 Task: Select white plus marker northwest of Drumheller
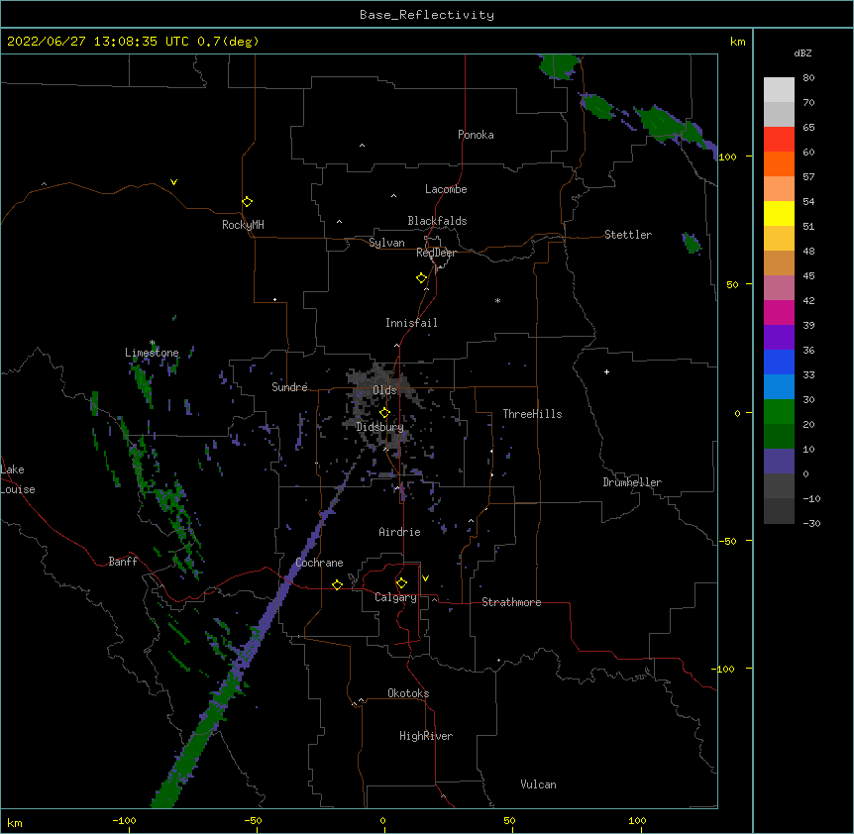pyautogui.click(x=606, y=371)
